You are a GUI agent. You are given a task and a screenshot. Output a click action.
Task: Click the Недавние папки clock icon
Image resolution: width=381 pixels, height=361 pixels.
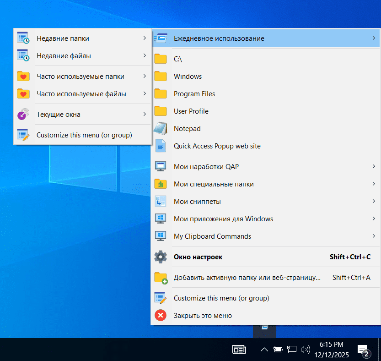coord(23,38)
